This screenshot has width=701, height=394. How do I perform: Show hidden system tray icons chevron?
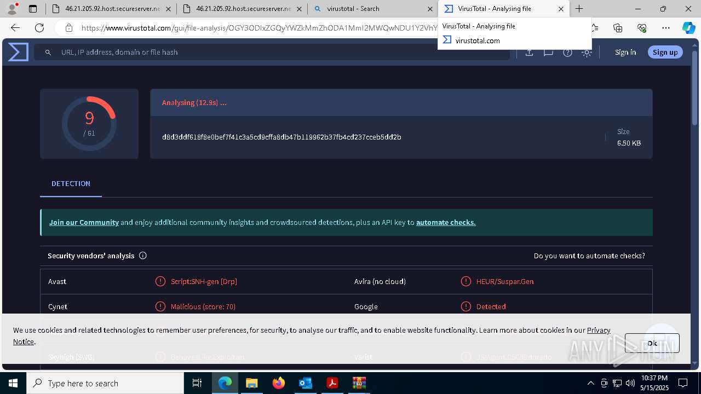coord(590,383)
